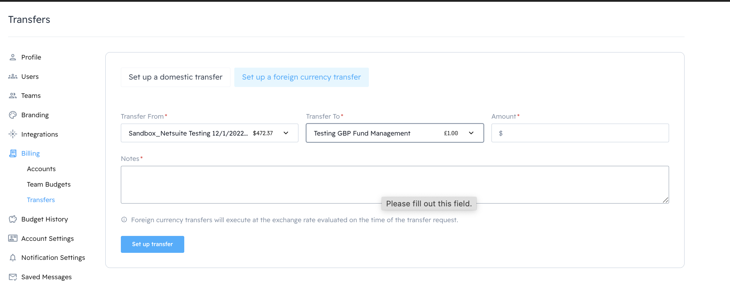Click the Budget History piggy bank icon
The image size is (730, 281).
[13, 219]
